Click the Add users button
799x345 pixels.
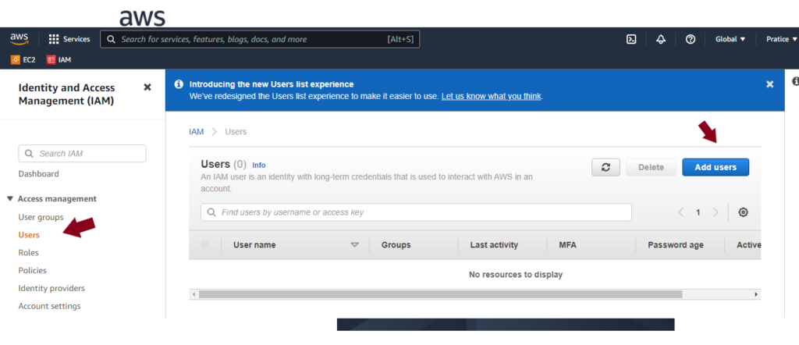[x=716, y=167]
